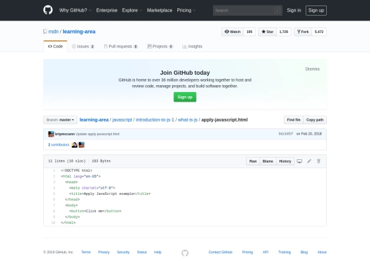370x278 pixels.
Task: Click bripmccann's avatar in the commit row
Action: point(51,134)
